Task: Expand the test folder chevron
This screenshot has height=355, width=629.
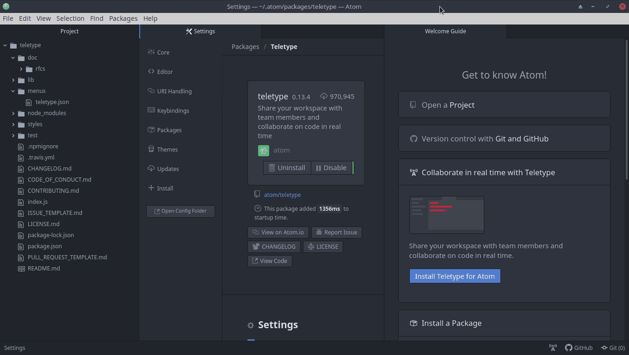Action: (13, 135)
